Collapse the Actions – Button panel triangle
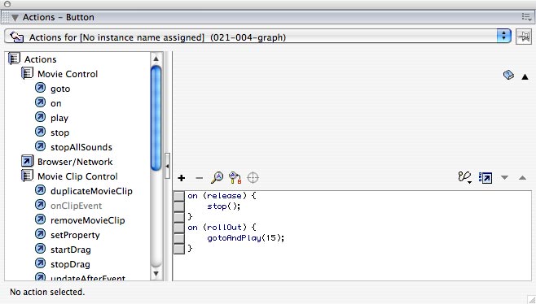Viewport: 536px width, 304px height. point(15,18)
